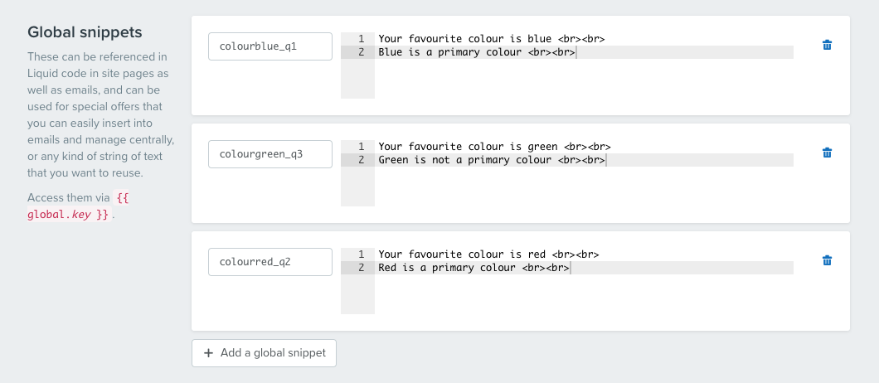Focus the colourblue_q1 key input field

[x=270, y=46]
